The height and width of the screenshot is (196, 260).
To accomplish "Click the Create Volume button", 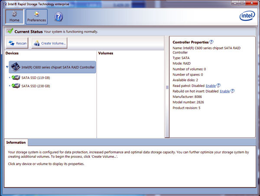I will pyautogui.click(x=49, y=43).
